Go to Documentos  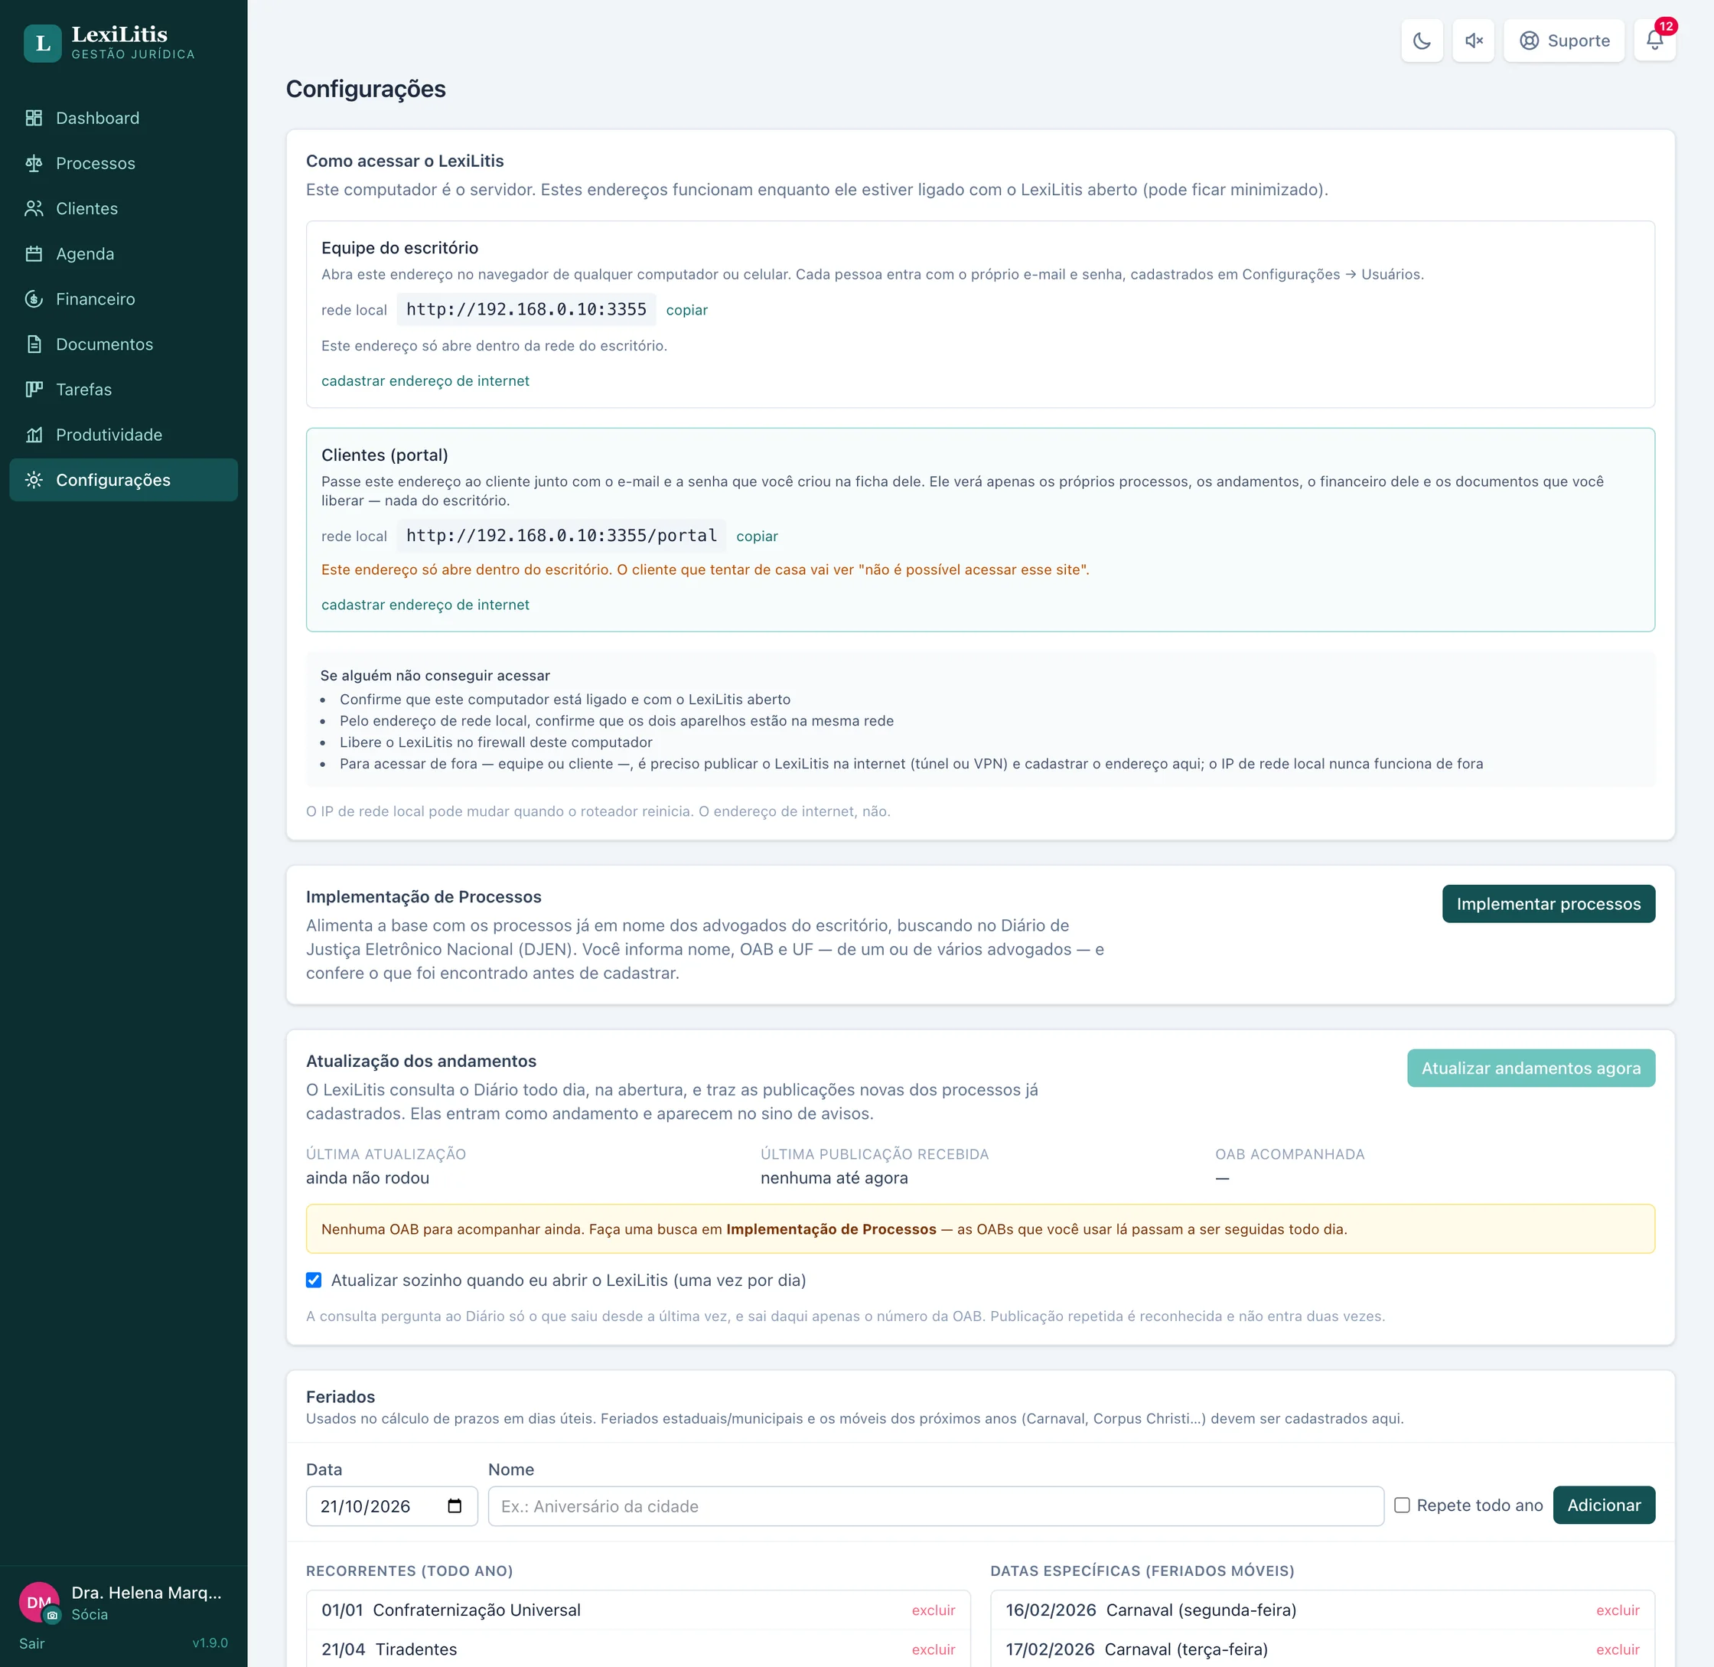click(123, 344)
